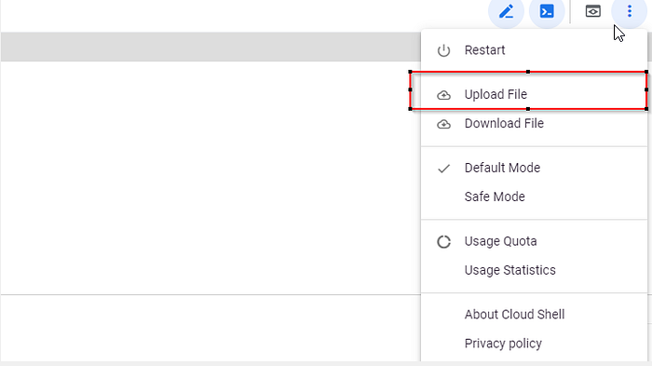Close the three-dot More menu button
The image size is (652, 366).
[629, 11]
